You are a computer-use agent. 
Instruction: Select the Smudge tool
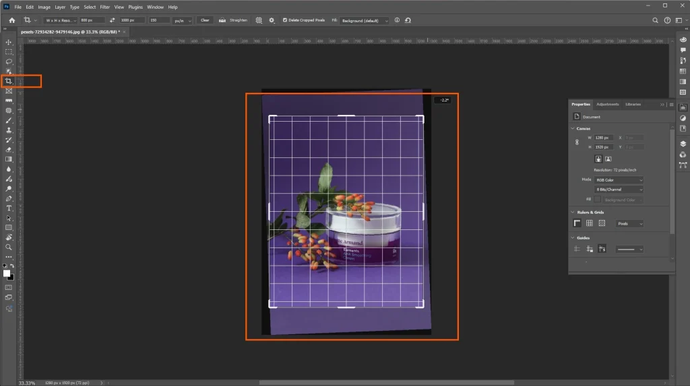coord(8,179)
